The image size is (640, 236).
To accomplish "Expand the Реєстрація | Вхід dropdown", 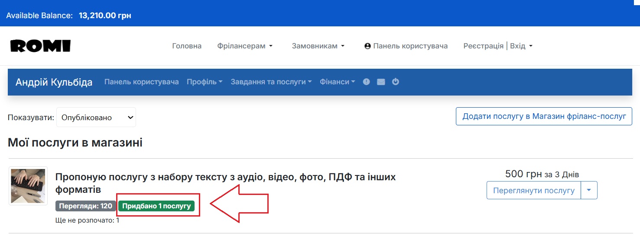I will (x=498, y=46).
